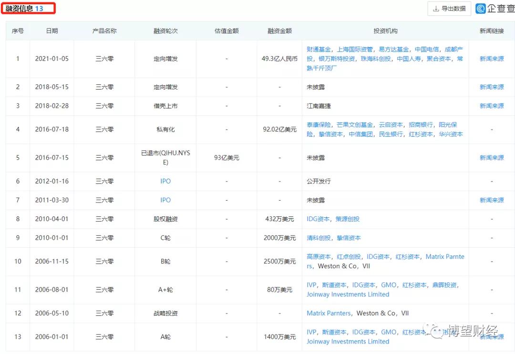This screenshot has width=515, height=354.
Task: Click IPO link in 2011-03-30 row
Action: (165, 200)
